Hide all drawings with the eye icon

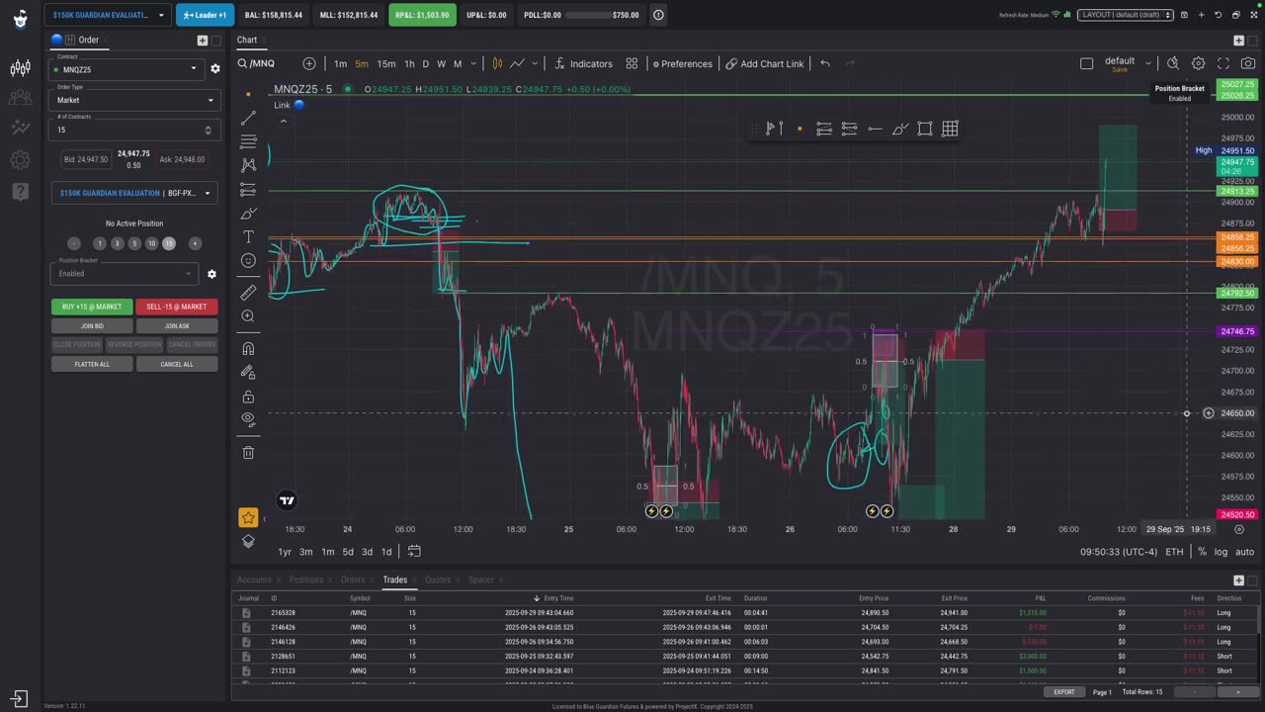pyautogui.click(x=248, y=419)
